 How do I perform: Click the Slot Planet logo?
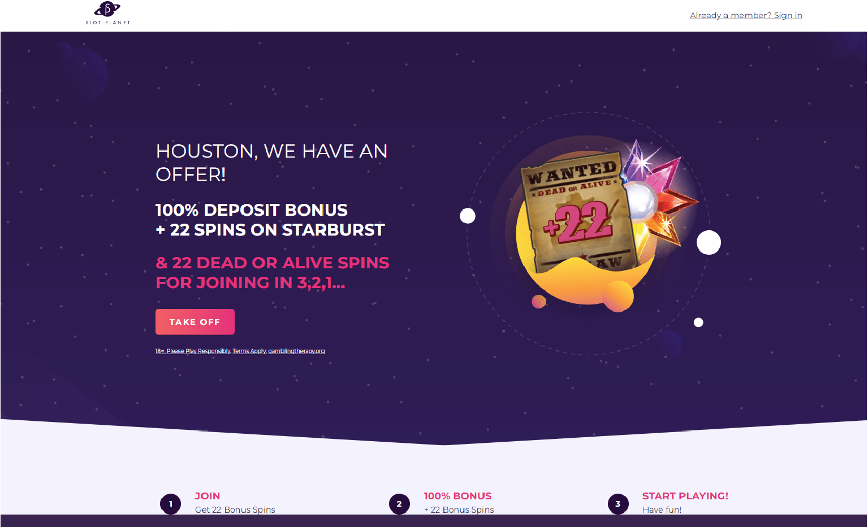[x=108, y=14]
